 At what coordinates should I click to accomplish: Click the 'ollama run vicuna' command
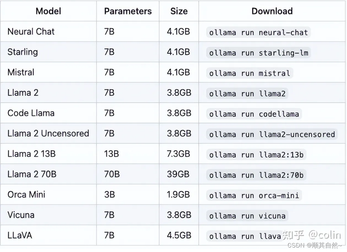(x=247, y=216)
